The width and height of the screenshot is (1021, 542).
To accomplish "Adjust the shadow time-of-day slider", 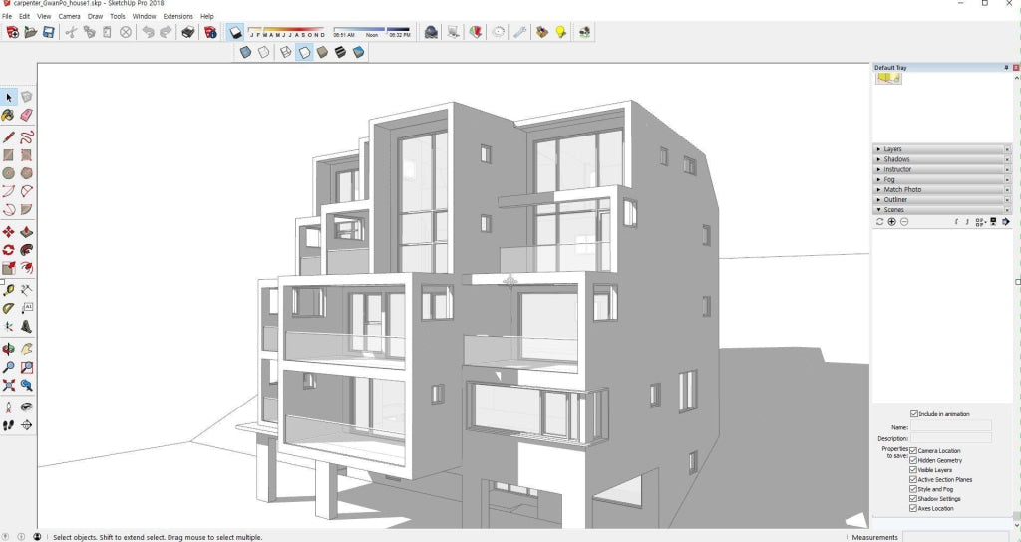I will [372, 31].
